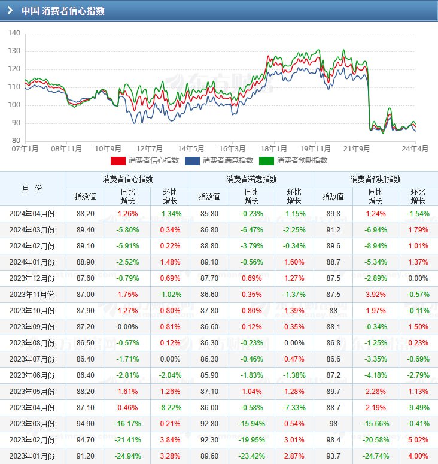Click 指数值 header under the 消费者信心指数 group
The image size is (438, 464).
[x=85, y=196]
